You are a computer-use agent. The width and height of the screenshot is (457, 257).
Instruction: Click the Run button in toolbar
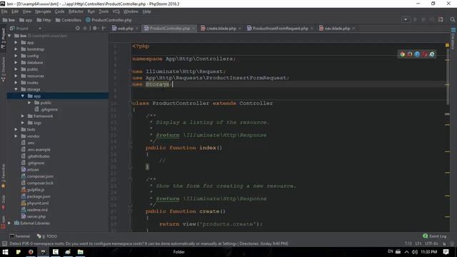415,19
